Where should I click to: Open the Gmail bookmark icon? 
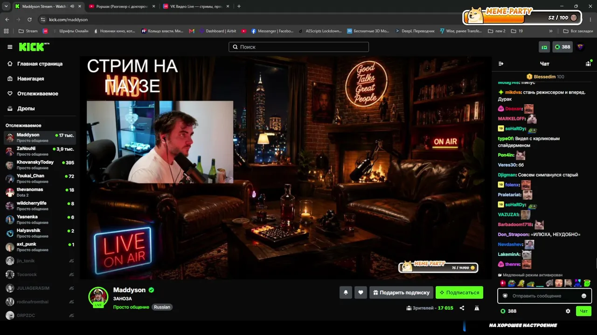click(192, 31)
